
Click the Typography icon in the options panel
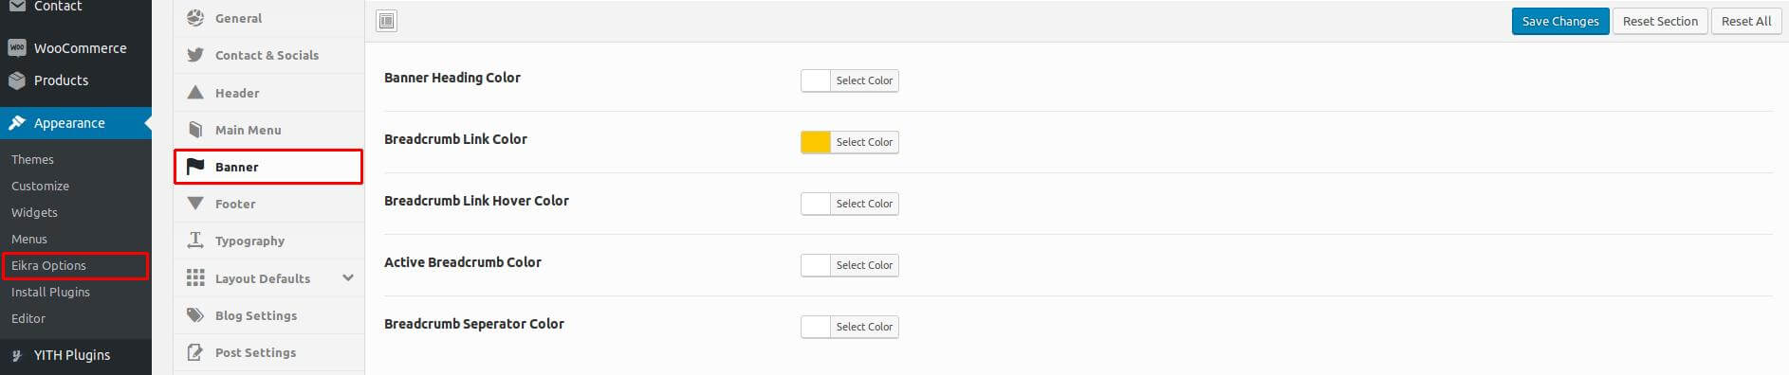195,241
